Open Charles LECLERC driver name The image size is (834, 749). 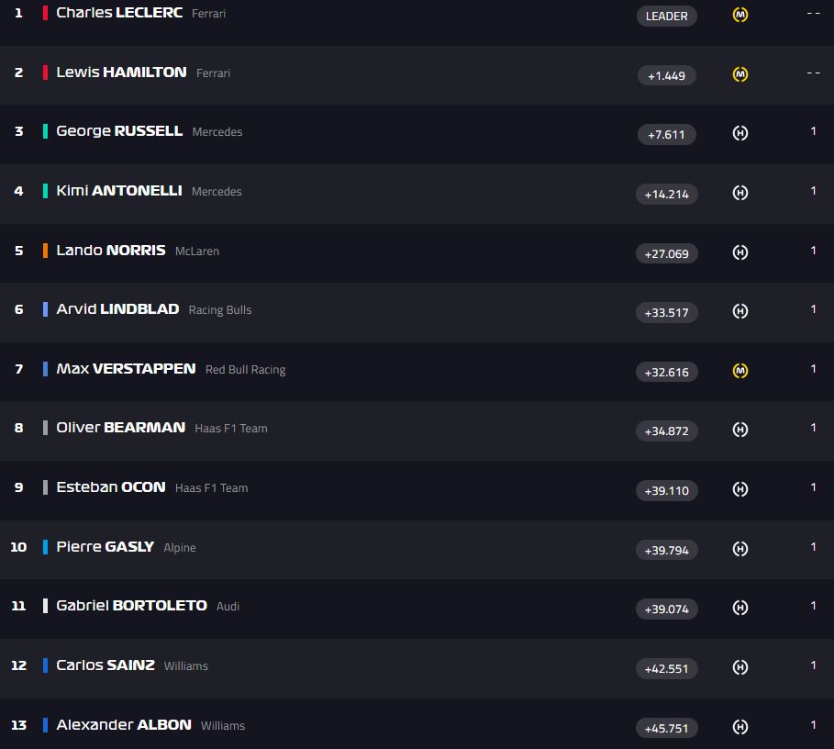(119, 13)
